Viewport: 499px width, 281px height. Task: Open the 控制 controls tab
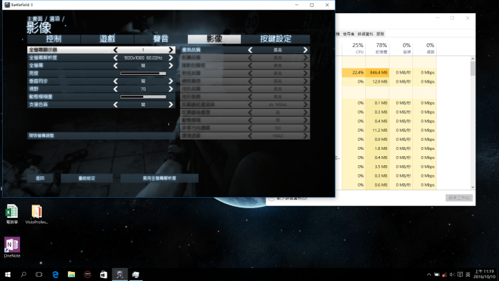pos(53,39)
